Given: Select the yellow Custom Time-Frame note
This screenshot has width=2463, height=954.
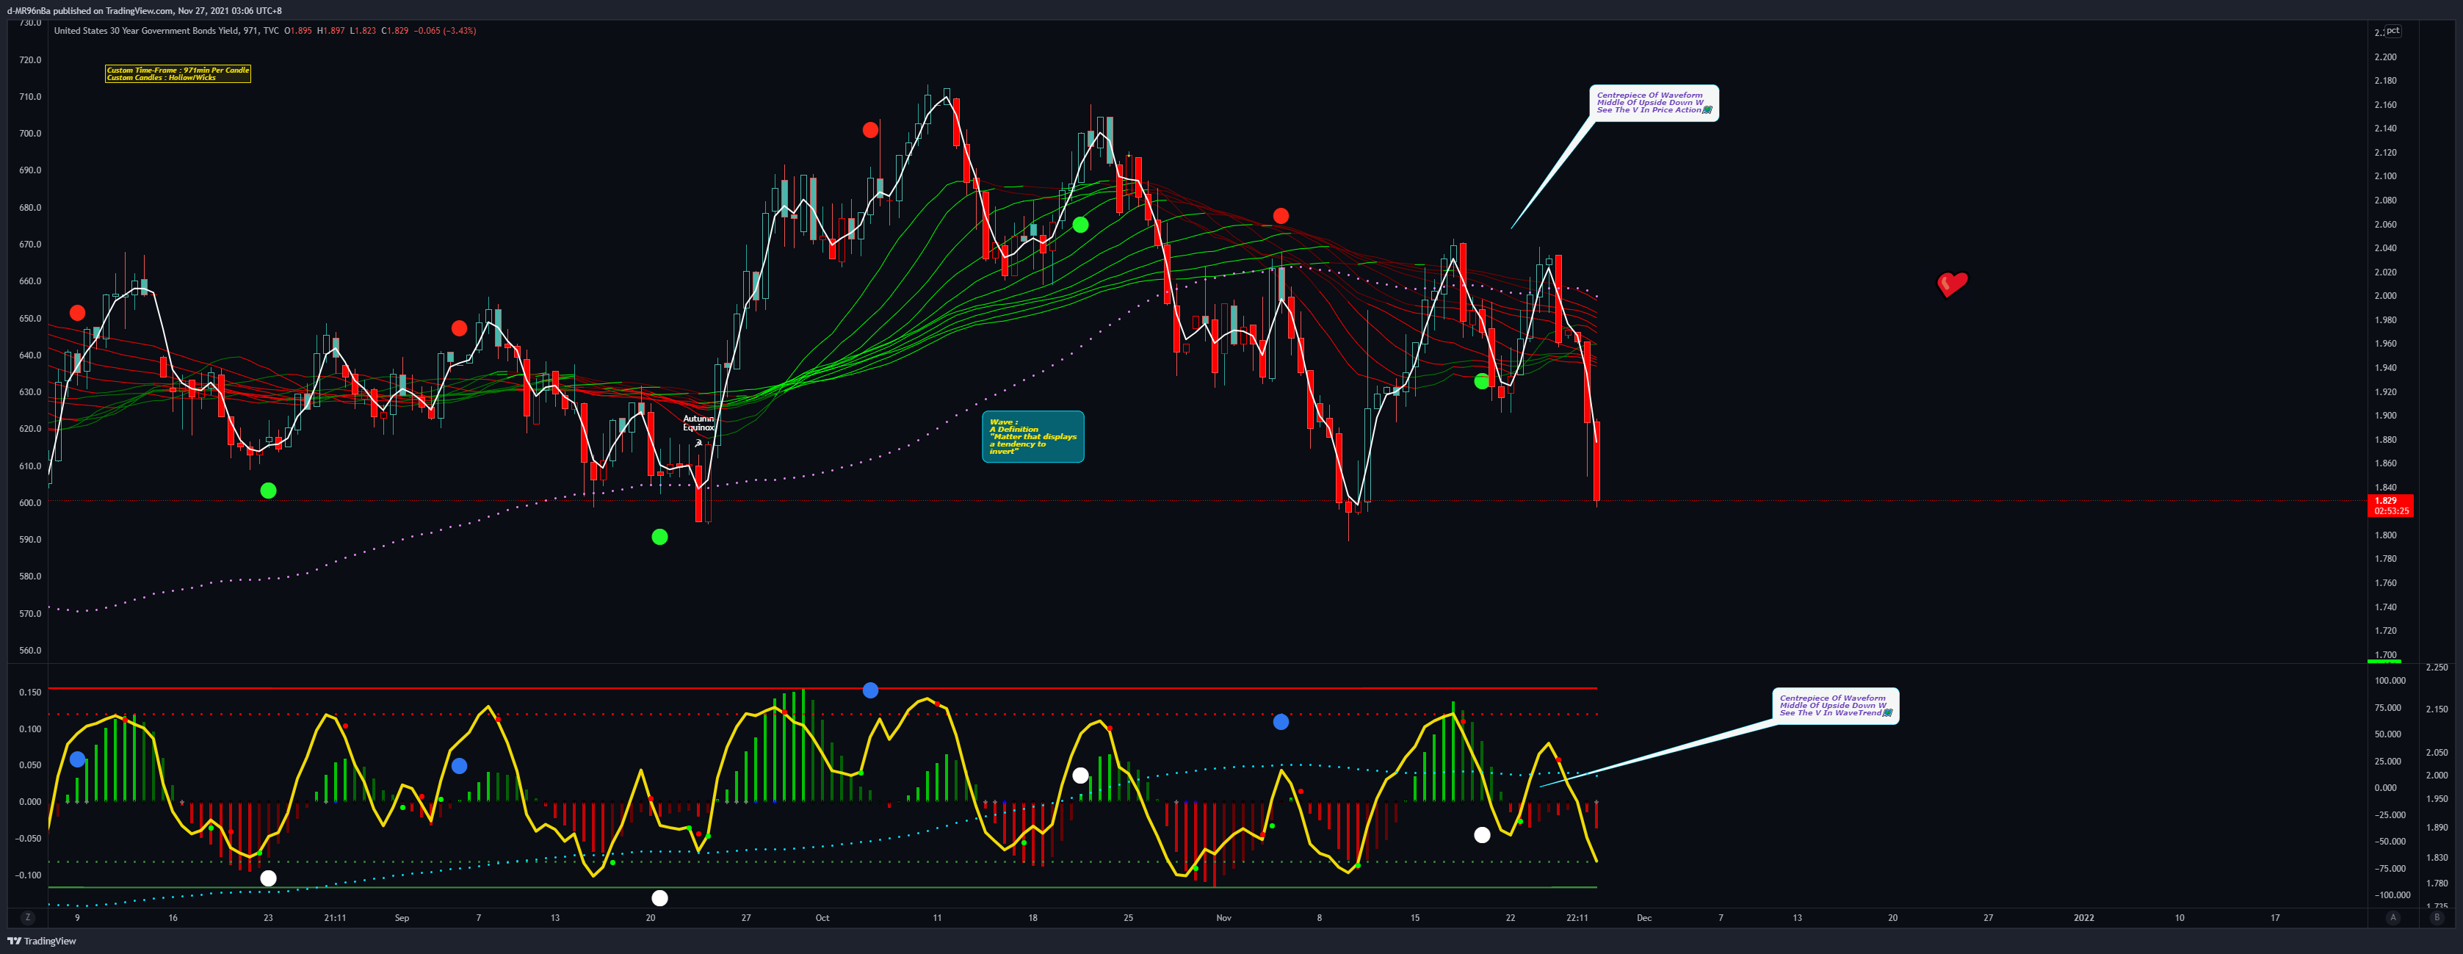Looking at the screenshot, I should point(178,73).
